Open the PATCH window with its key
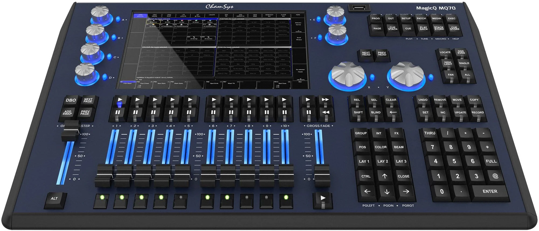Screen dimensions: 539x231 coord(421,19)
